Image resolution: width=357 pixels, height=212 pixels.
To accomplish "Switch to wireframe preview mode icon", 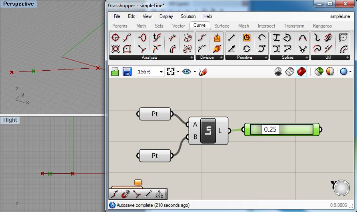I will (289, 71).
